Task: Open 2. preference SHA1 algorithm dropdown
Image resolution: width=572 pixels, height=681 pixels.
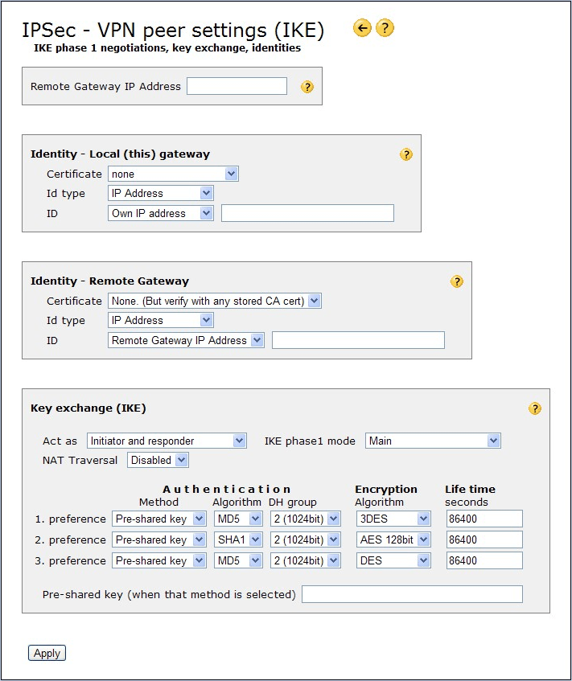Action: [238, 539]
